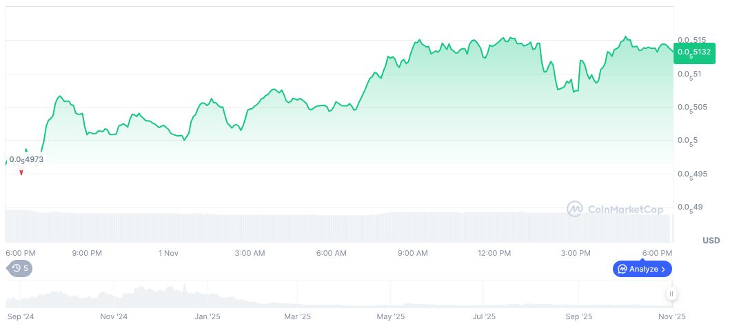The image size is (739, 324).
Task: Click the 9:00 AM time axis label
Action: pos(413,253)
